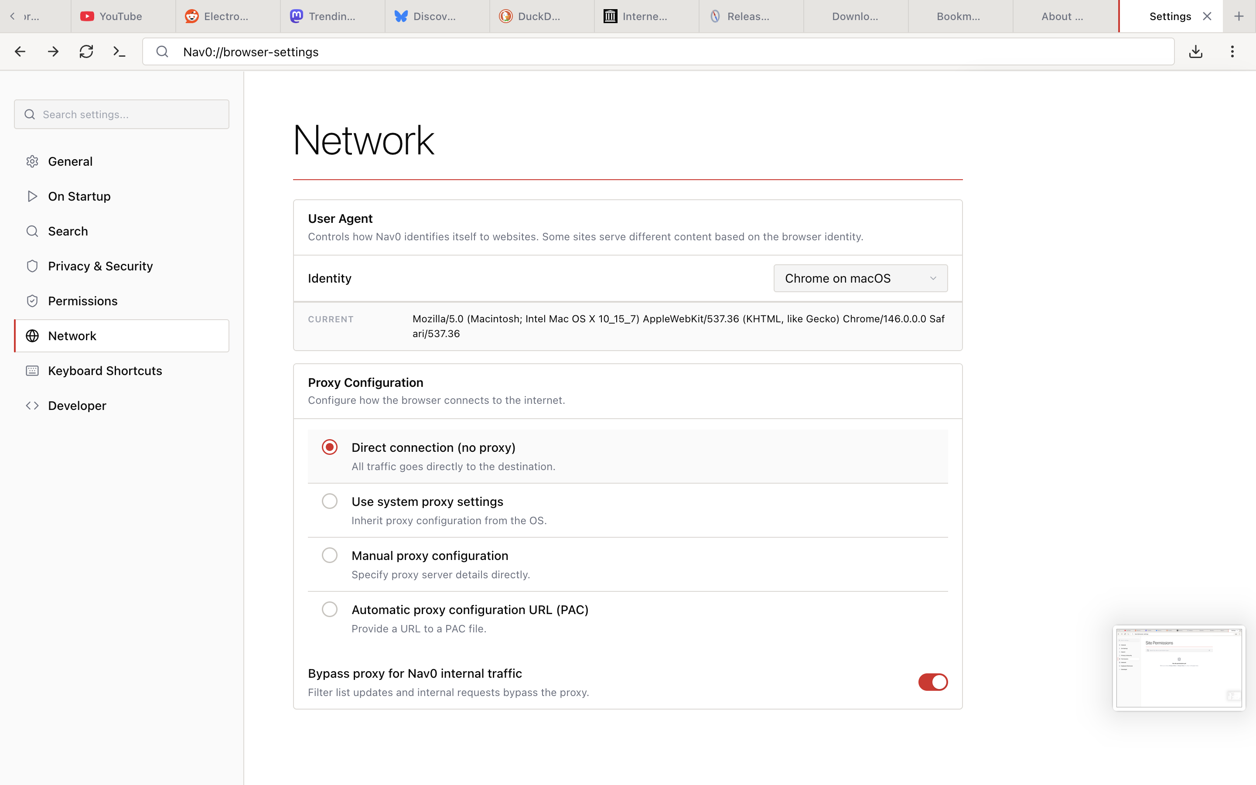Viewport: 1256px width, 785px height.
Task: Click the Bluesky butterfly favicon on Discover tab
Action: pos(401,16)
